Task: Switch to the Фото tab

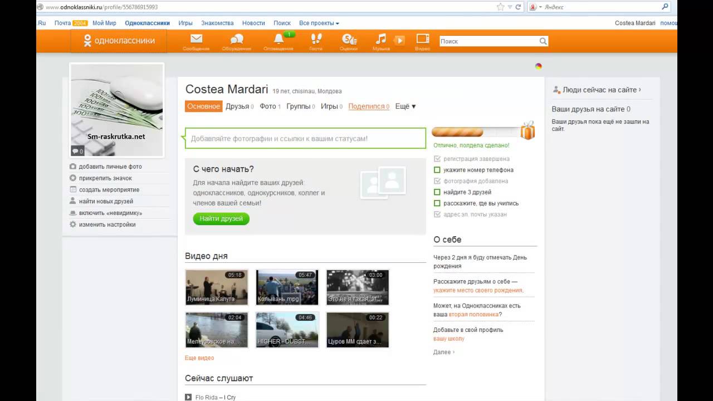Action: (x=270, y=106)
